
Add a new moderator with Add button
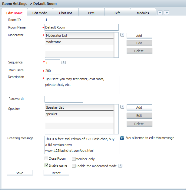point(139,36)
